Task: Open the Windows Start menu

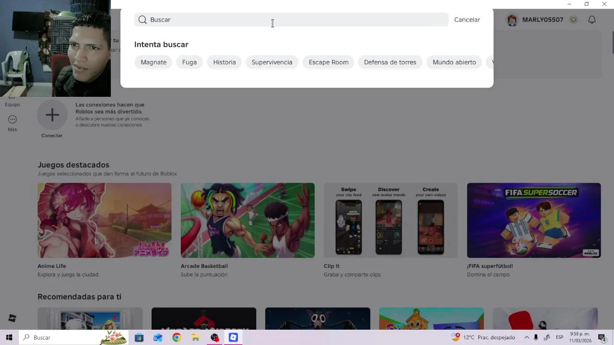Action: coord(9,337)
